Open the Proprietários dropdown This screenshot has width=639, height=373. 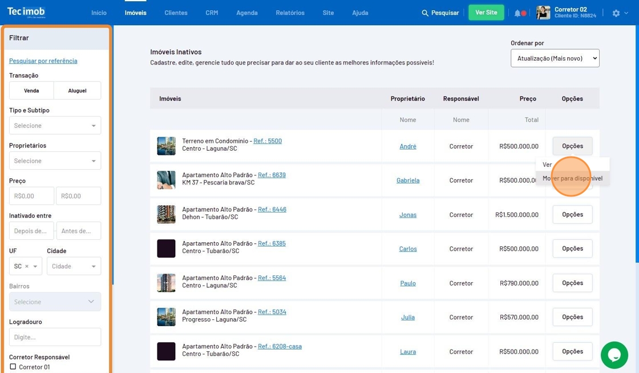pos(55,161)
